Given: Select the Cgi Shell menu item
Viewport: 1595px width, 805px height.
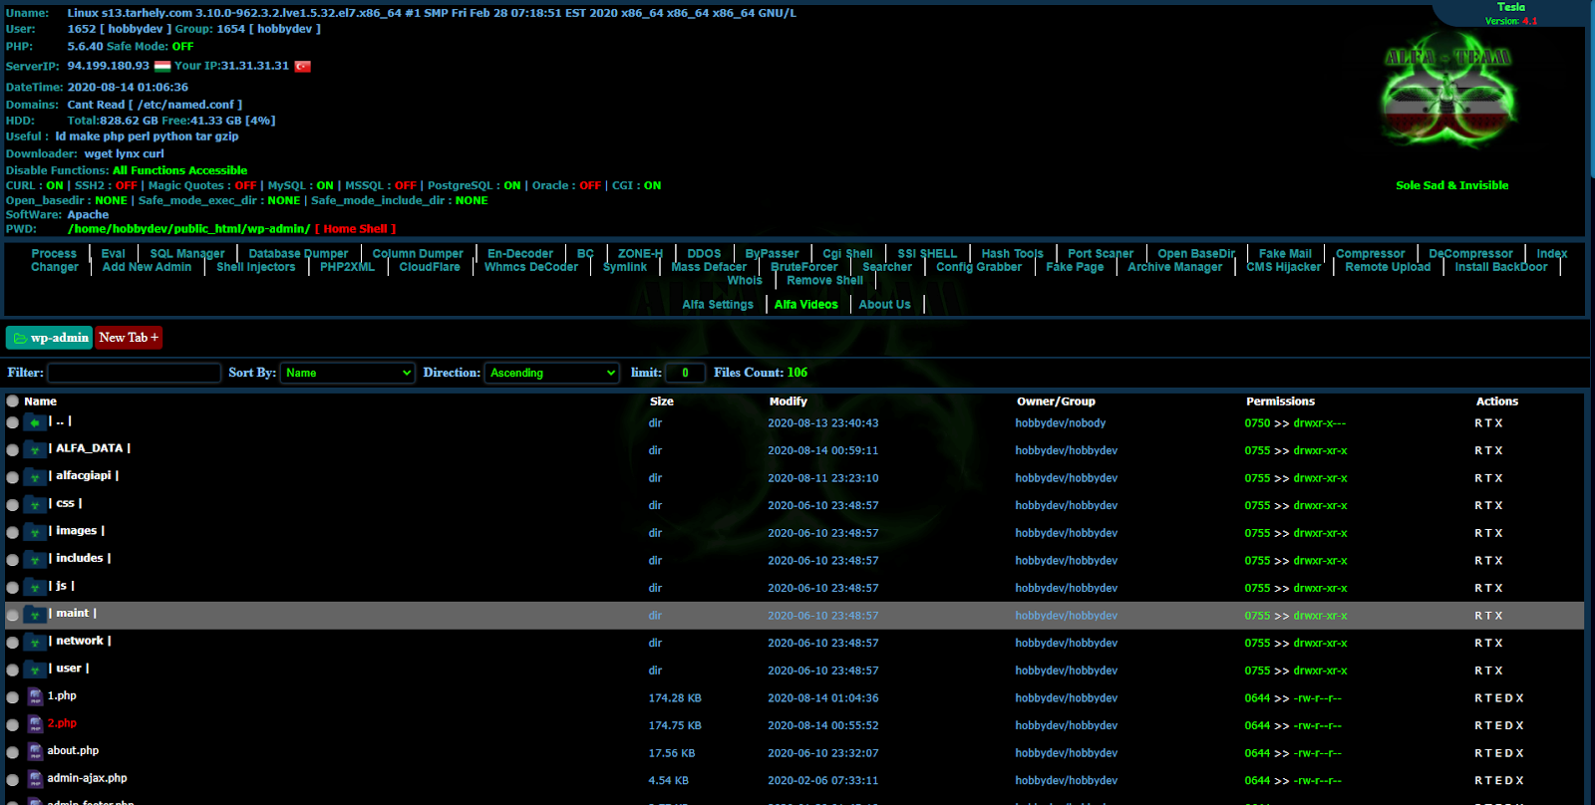Looking at the screenshot, I should click(847, 254).
